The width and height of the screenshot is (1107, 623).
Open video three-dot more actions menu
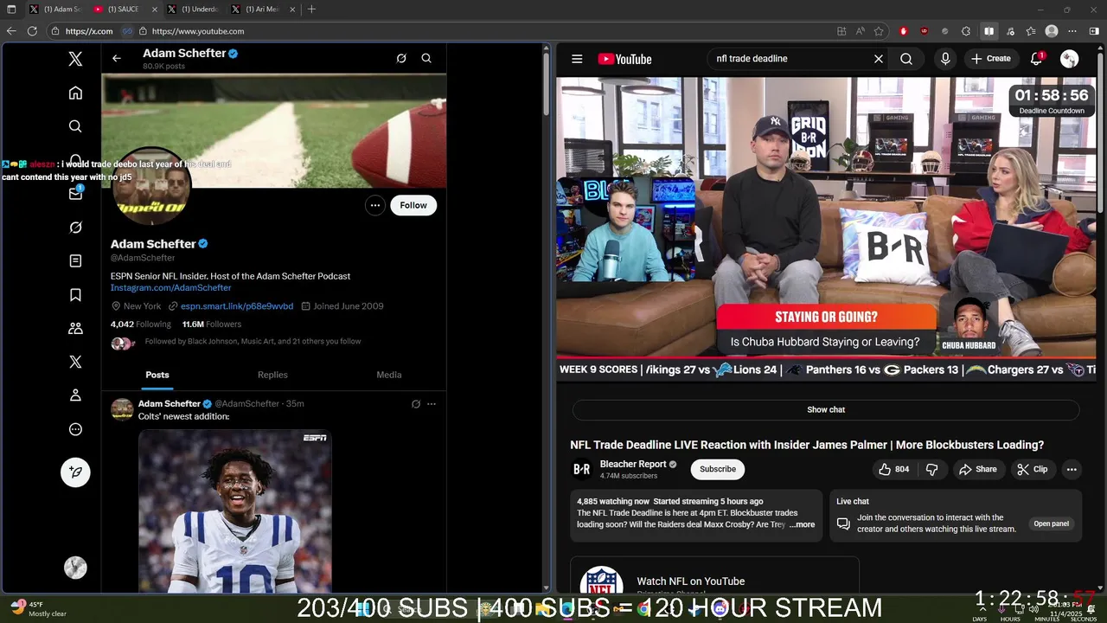click(x=1072, y=469)
